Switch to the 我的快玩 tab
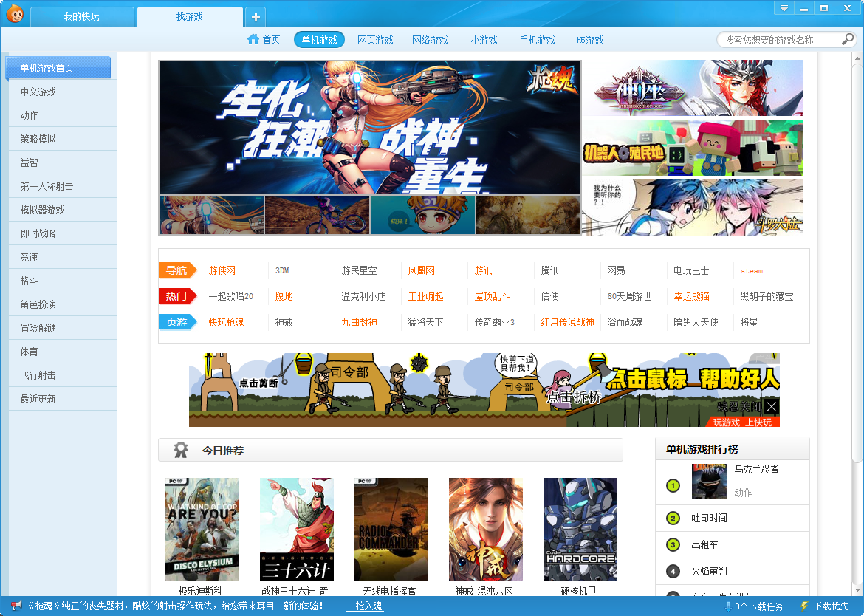The image size is (864, 616). (x=81, y=16)
